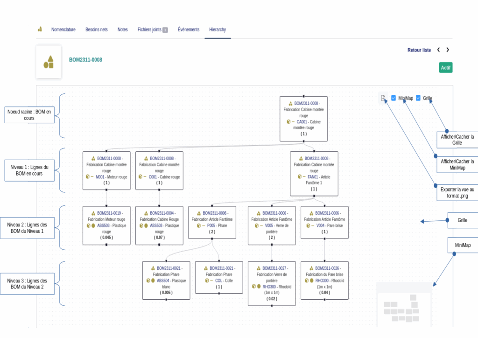Toggle the Grille checkbox off
This screenshot has width=478, height=338.
(418, 98)
